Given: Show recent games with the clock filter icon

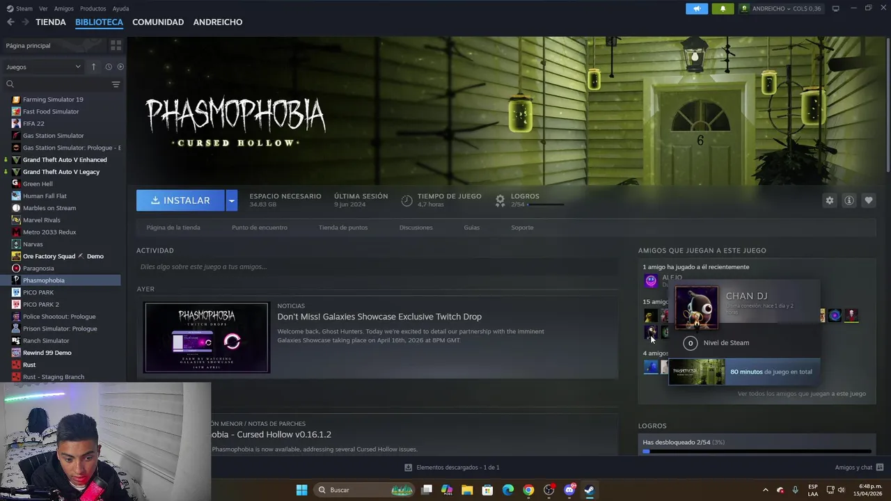Looking at the screenshot, I should point(109,67).
